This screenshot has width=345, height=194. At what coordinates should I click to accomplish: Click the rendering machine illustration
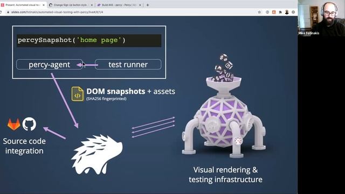tap(224, 106)
